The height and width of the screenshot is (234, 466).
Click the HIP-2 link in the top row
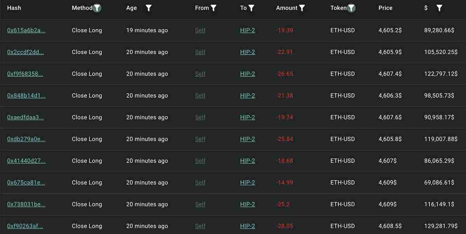[x=247, y=30]
